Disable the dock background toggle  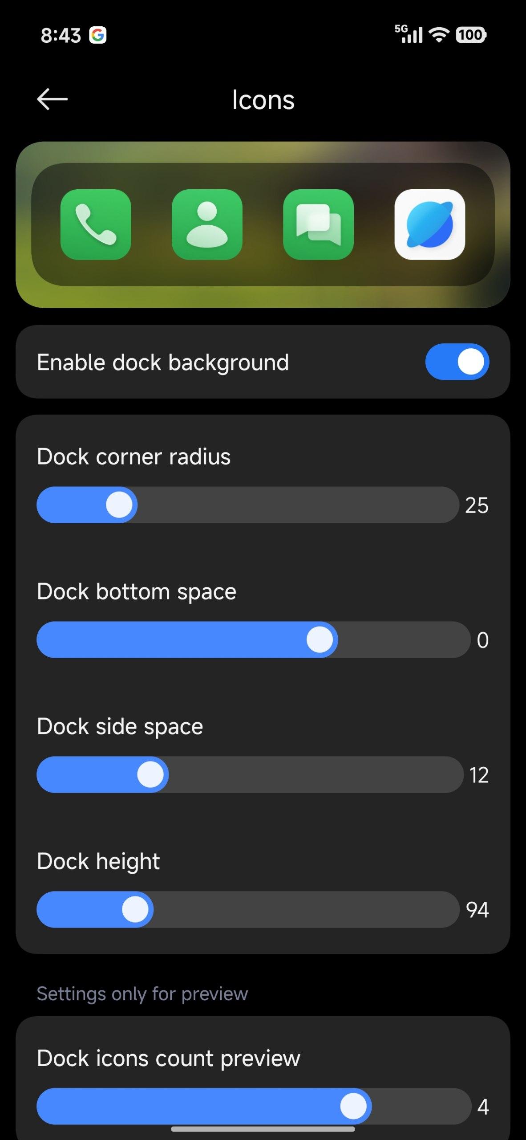coord(457,362)
